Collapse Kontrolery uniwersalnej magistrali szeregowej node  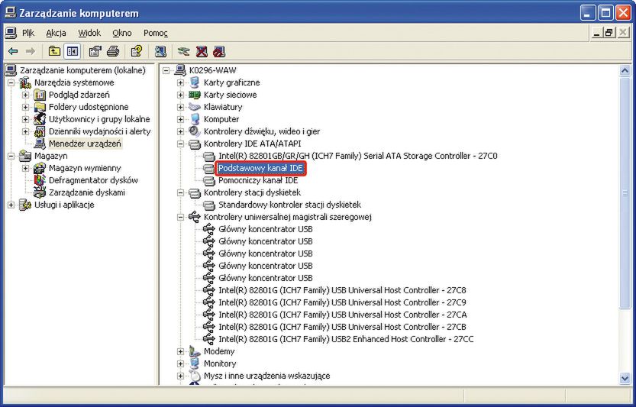180,217
